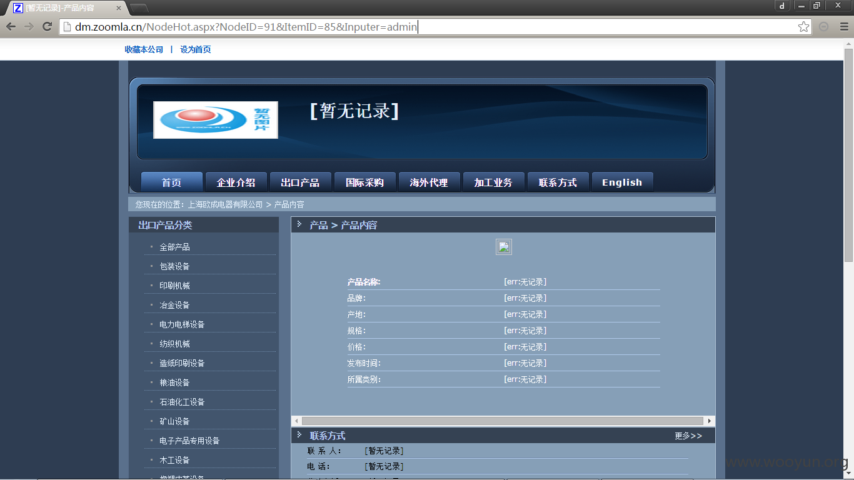Viewport: 854px width, 480px height.
Task: Click the browser Forward arrow
Action: point(29,26)
